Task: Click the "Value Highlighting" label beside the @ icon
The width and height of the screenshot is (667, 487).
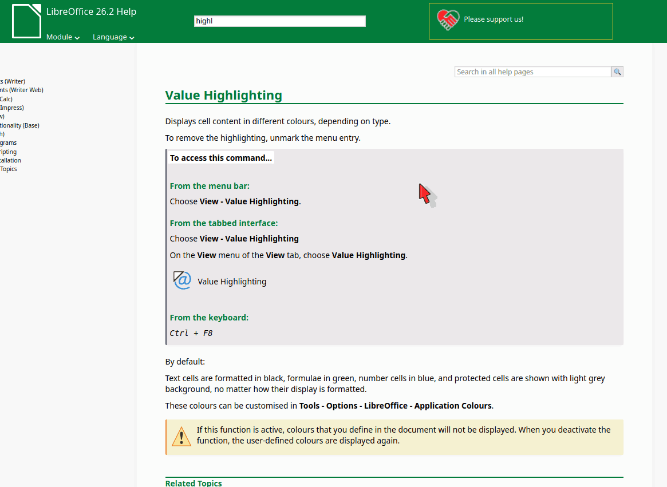Action: 232,282
